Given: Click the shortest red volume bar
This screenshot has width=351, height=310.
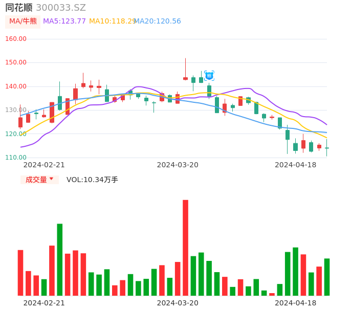Looking at the screenshot, I should [x=272, y=294].
